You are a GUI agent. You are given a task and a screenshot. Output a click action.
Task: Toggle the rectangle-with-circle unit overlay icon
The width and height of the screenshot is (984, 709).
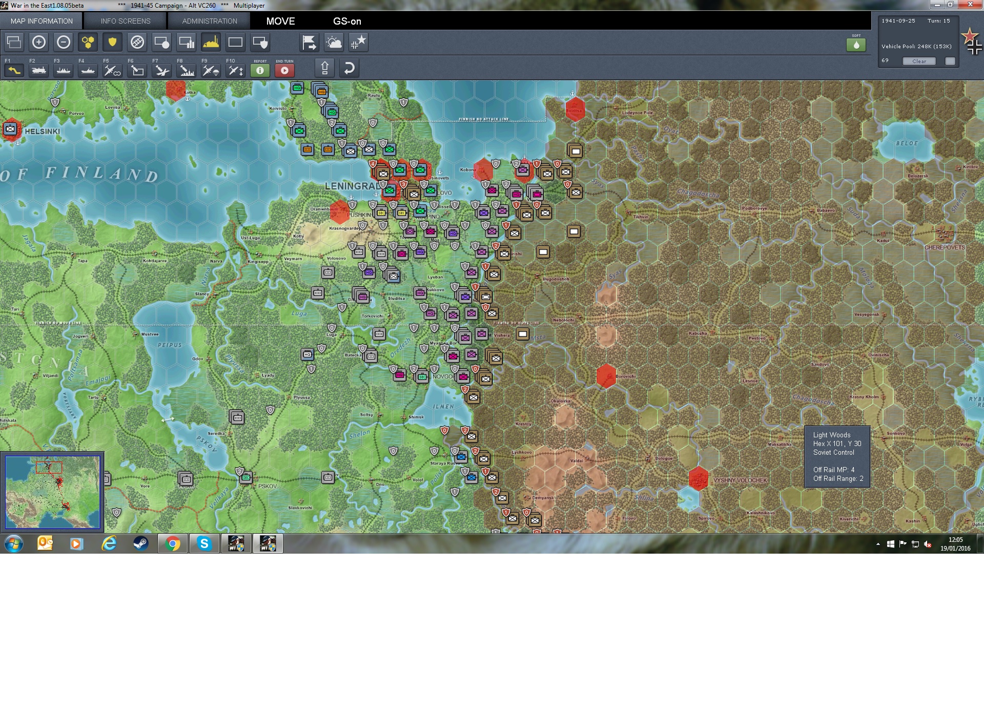point(162,42)
